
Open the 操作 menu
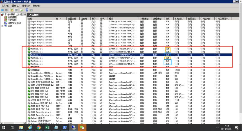[15, 6]
